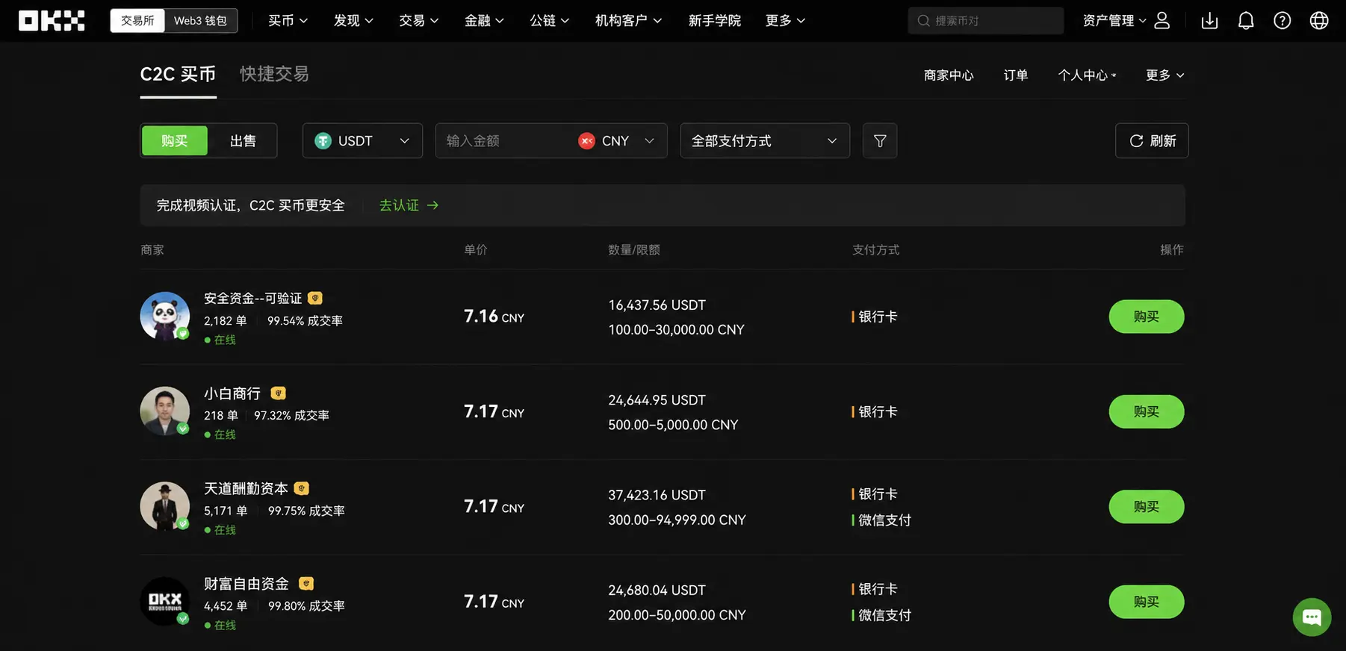
Task: Open the USDT coin dropdown
Action: (x=362, y=140)
